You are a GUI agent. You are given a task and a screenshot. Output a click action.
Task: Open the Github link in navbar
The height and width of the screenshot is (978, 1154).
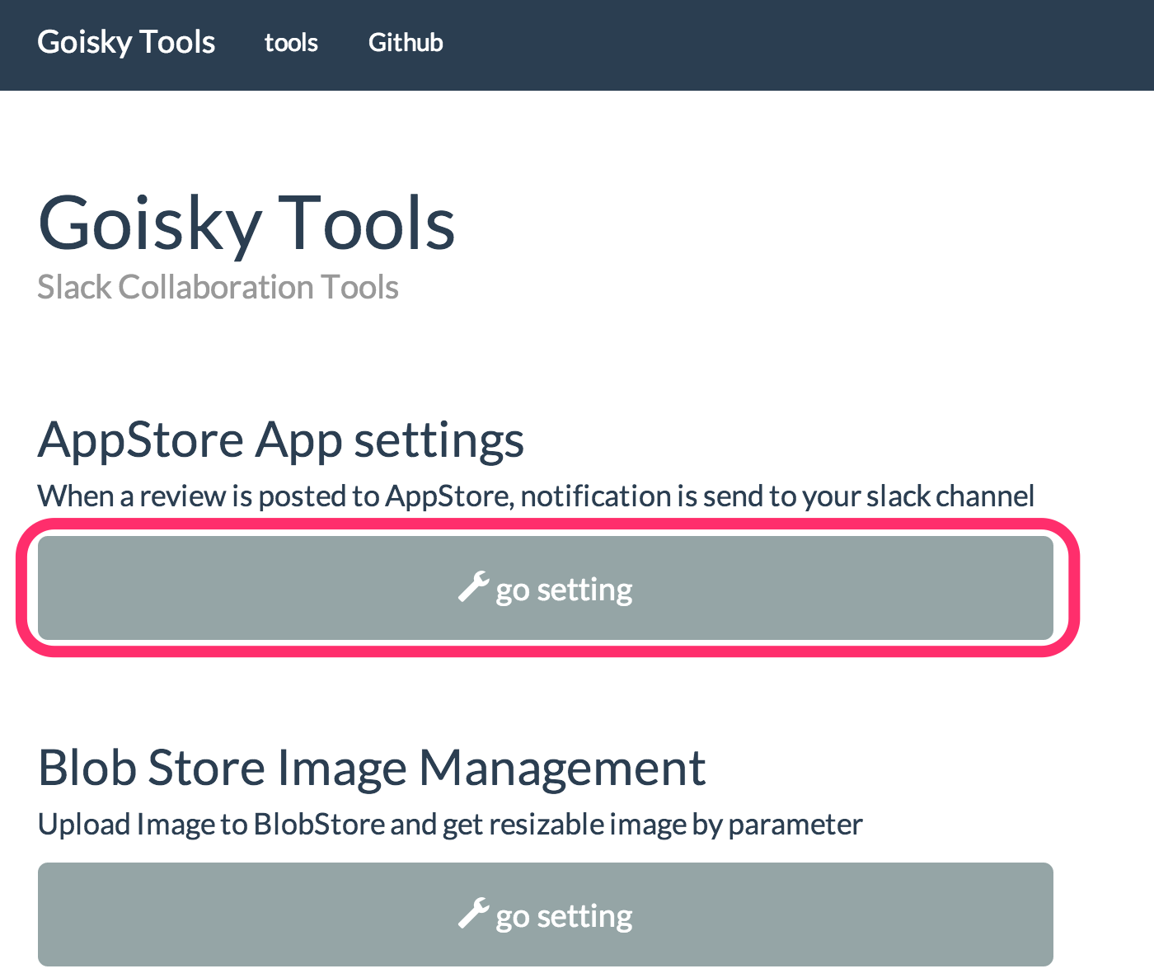coord(406,42)
